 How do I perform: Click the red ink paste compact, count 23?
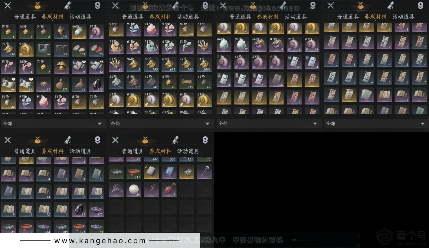click(x=97, y=49)
